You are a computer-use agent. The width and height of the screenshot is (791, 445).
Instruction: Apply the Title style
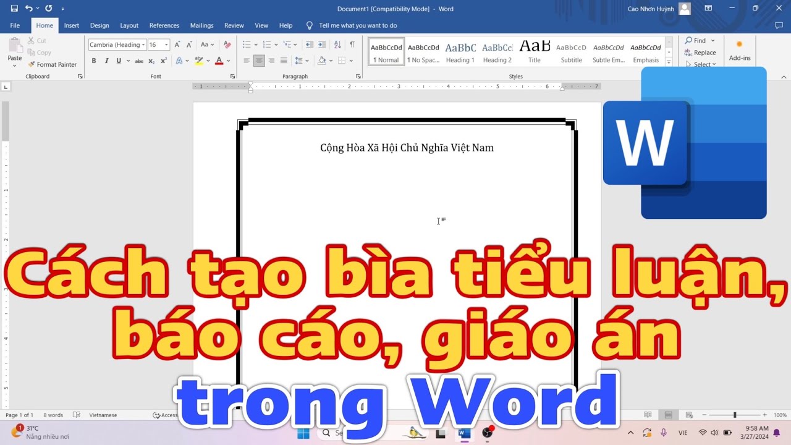tap(535, 51)
